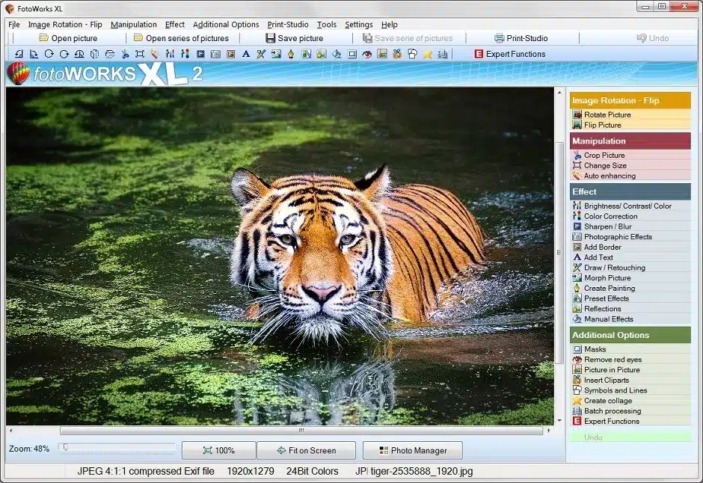This screenshot has height=483, width=703.
Task: Click the Add Border toolbar icon
Action: [231, 55]
